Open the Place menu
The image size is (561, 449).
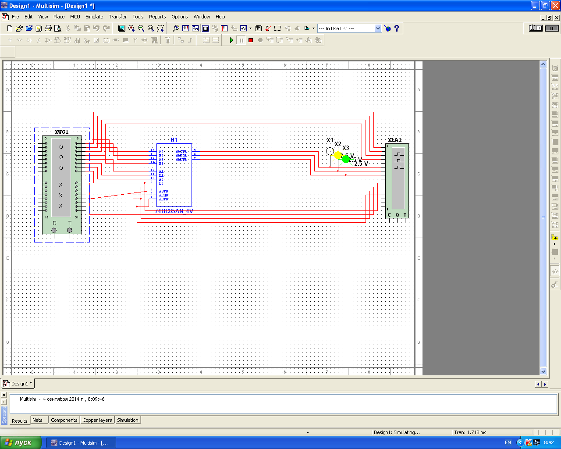(59, 17)
